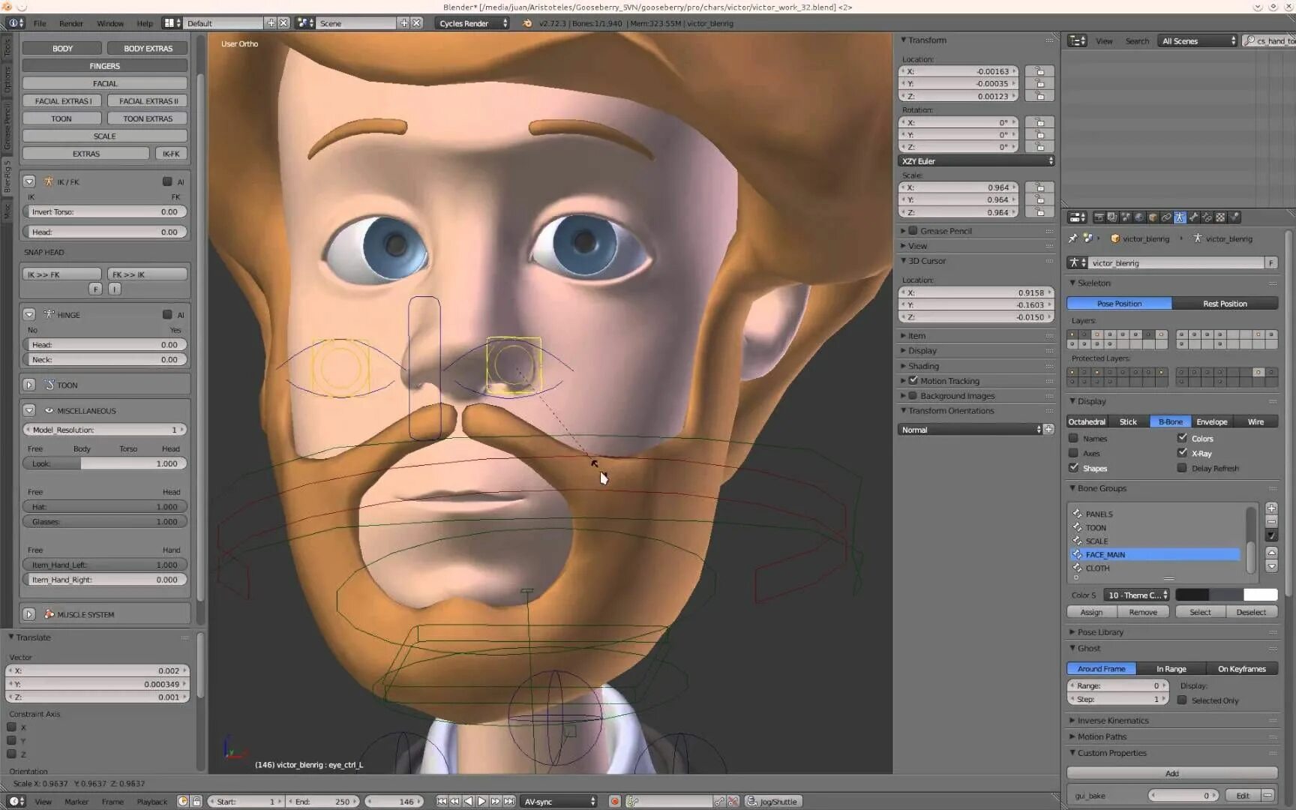Toggle the Colors display checkbox
This screenshot has height=810, width=1296.
coord(1182,438)
